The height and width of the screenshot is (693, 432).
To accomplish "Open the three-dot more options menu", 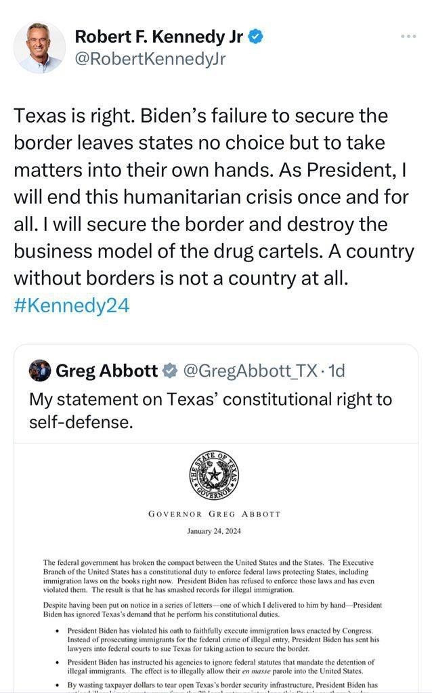I will (x=408, y=36).
